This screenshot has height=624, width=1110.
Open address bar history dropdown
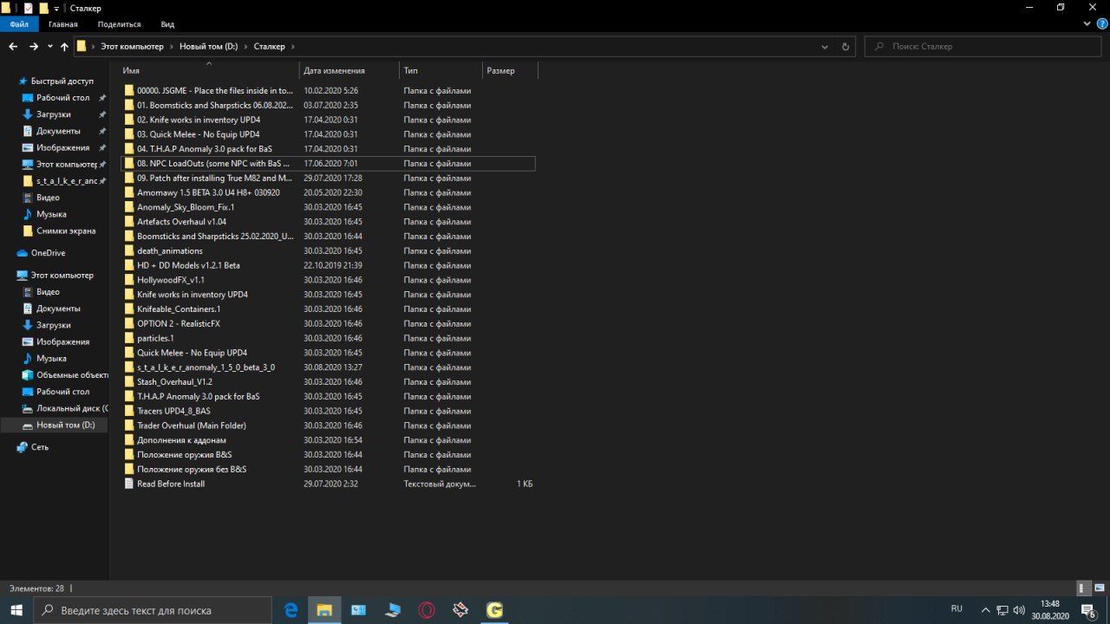825,47
